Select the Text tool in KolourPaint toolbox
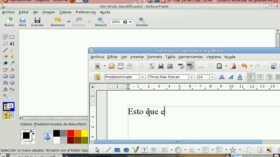The height and width of the screenshot is (157, 280). coord(12,44)
